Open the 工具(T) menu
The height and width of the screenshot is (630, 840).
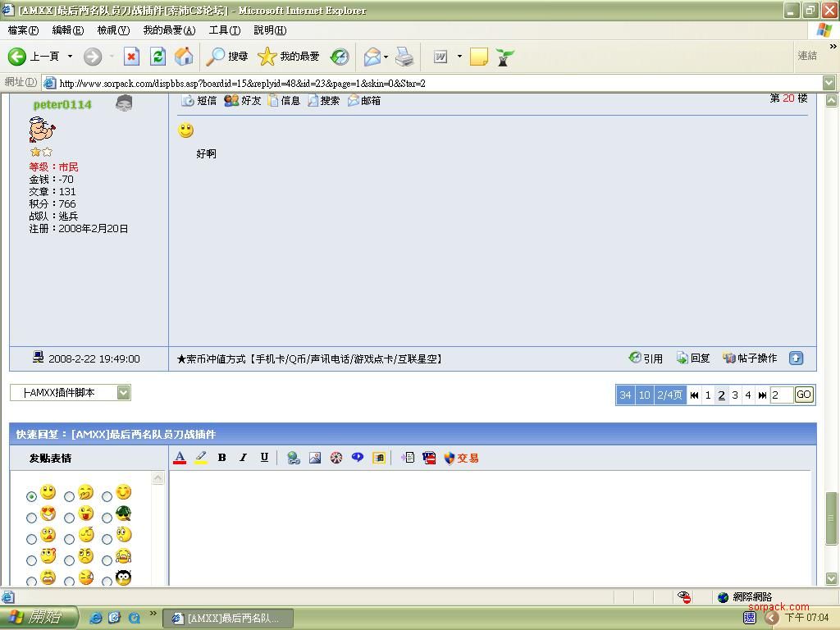[x=224, y=30]
